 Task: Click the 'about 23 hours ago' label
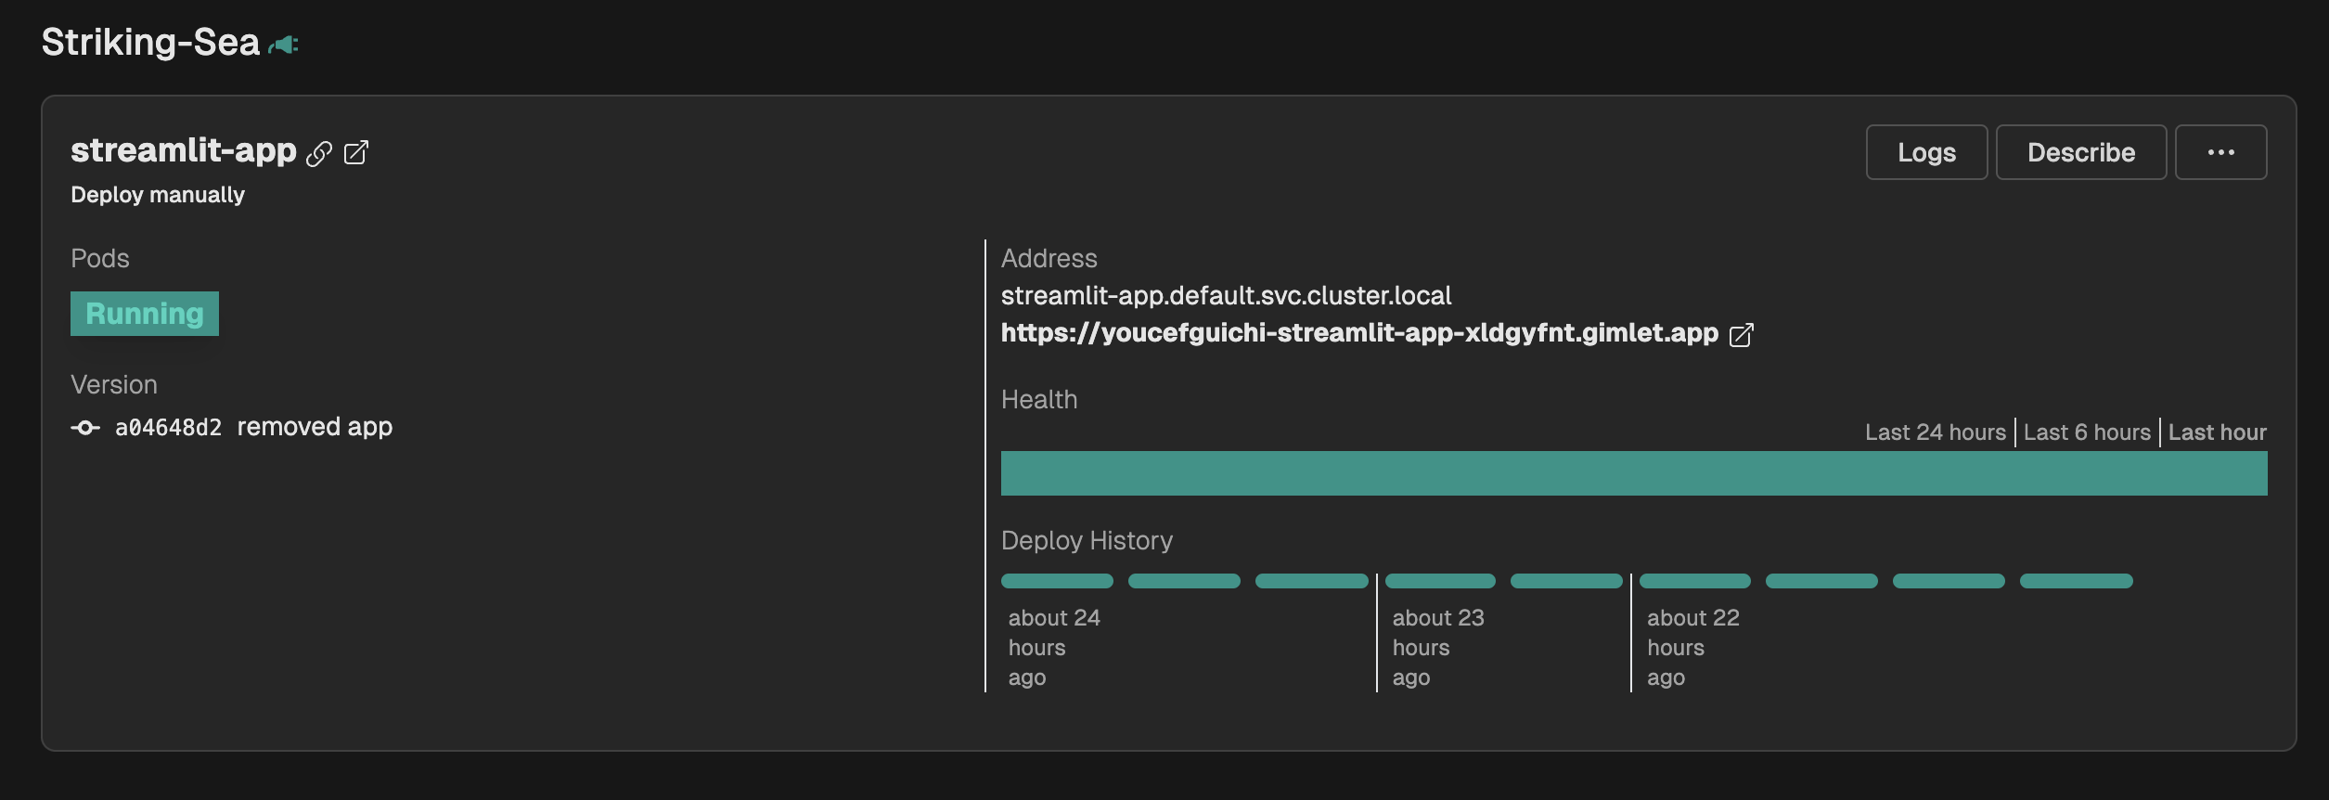tap(1438, 648)
